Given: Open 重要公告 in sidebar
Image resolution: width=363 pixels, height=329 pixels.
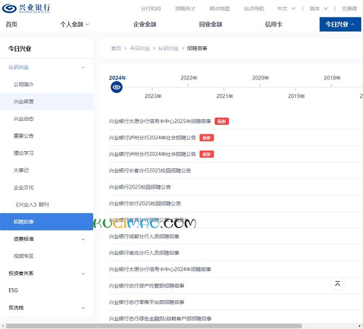Looking at the screenshot, I should (x=23, y=136).
